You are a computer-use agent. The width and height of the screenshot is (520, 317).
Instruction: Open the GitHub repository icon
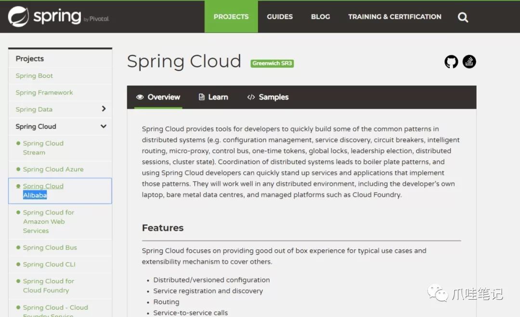[451, 62]
